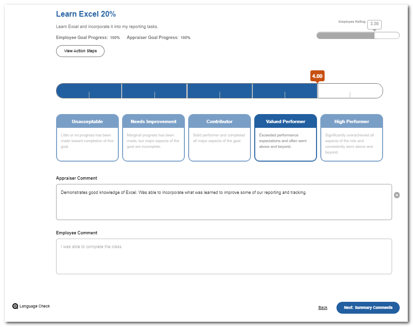Click the Next: Summary Comments button
Image resolution: width=413 pixels, height=327 pixels.
[x=367, y=308]
